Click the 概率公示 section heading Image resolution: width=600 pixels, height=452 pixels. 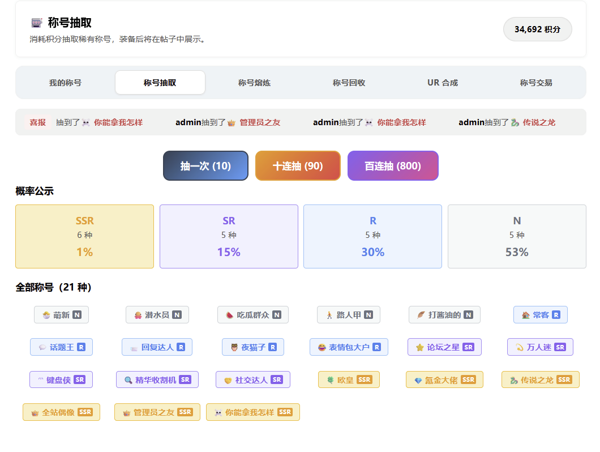pos(35,191)
